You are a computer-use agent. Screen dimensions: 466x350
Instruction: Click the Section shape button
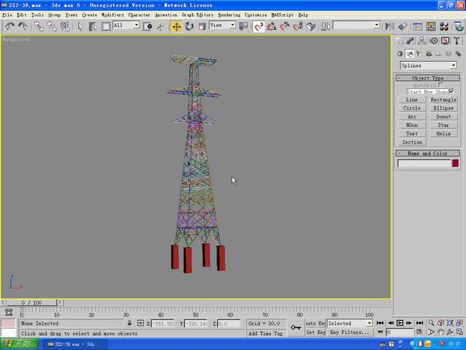[412, 142]
